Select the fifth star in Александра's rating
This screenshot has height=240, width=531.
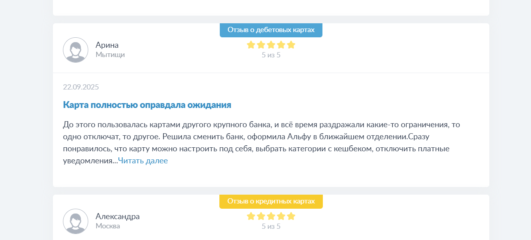(291, 216)
